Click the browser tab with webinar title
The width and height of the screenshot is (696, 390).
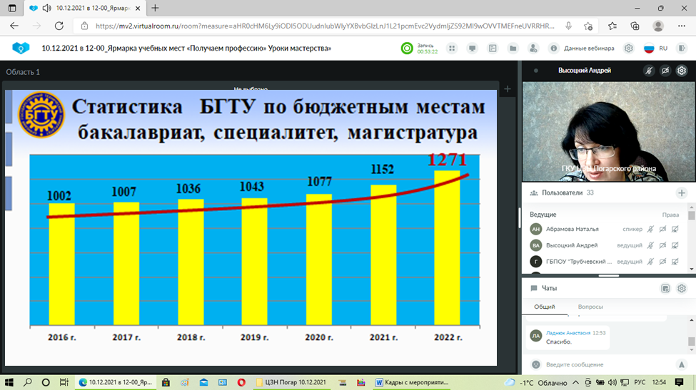pyautogui.click(x=86, y=8)
